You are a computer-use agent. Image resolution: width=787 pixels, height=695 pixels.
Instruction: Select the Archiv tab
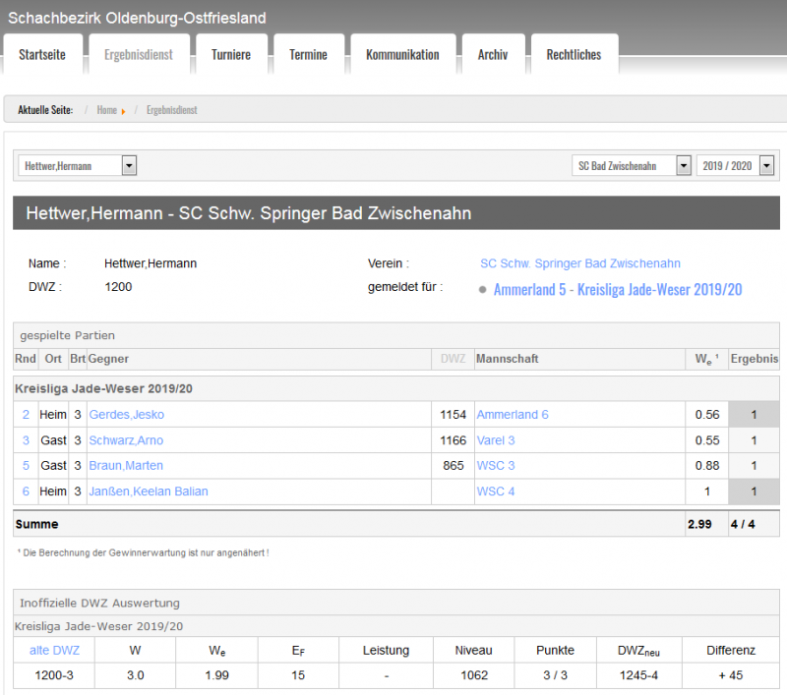point(493,55)
